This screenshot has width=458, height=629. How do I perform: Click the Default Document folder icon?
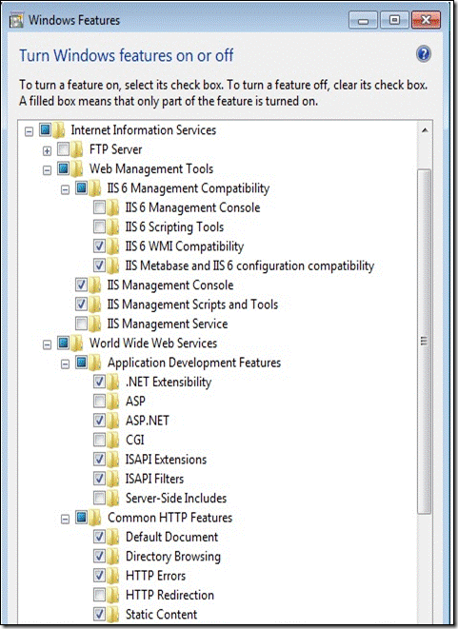112,537
